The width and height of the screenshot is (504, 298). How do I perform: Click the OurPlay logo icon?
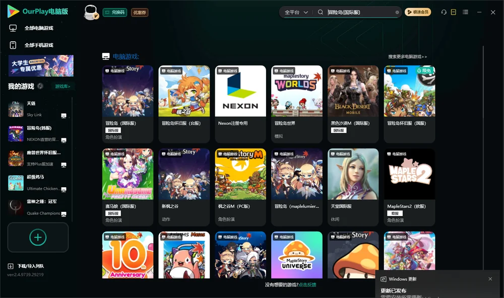13,12
